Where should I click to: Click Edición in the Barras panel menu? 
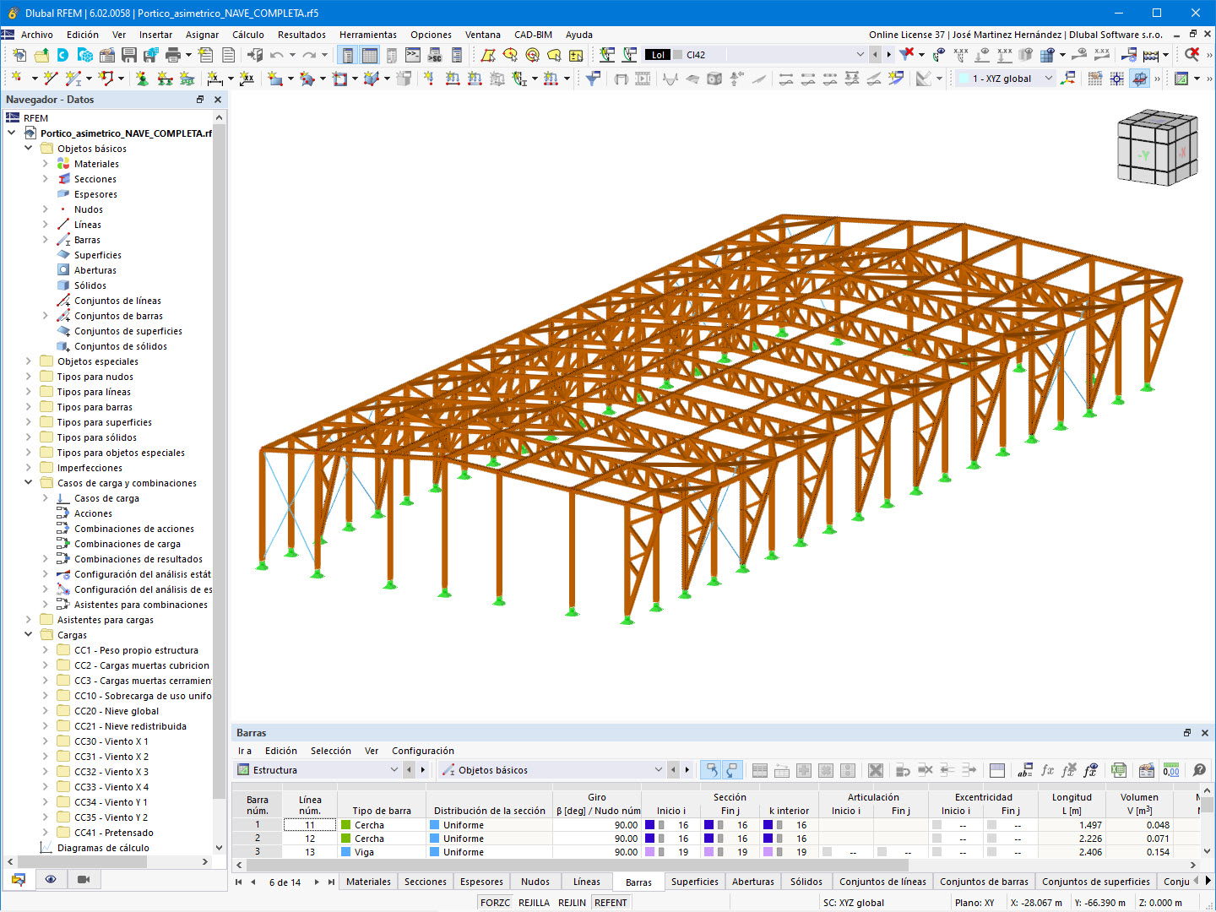click(x=281, y=751)
